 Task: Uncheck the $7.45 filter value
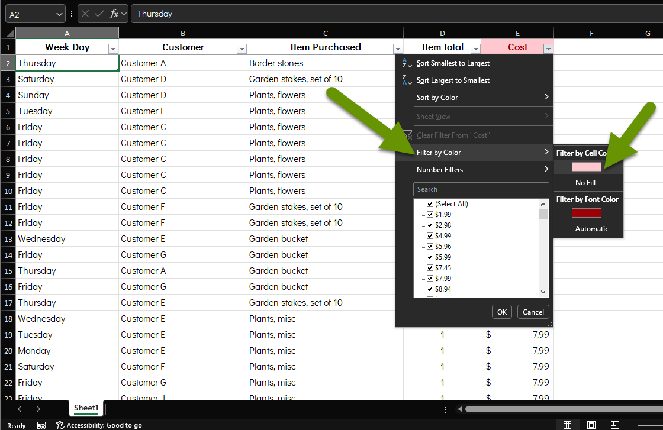point(430,267)
